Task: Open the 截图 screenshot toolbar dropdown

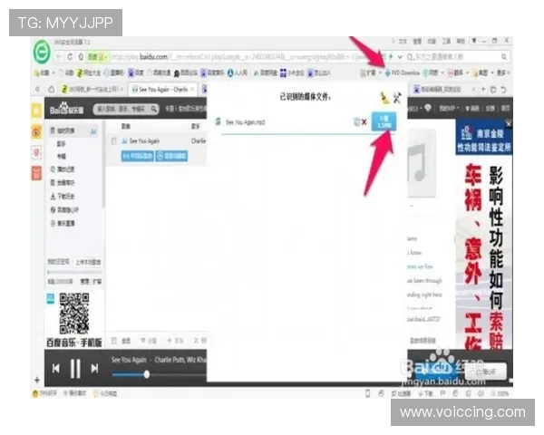Action: pos(482,72)
